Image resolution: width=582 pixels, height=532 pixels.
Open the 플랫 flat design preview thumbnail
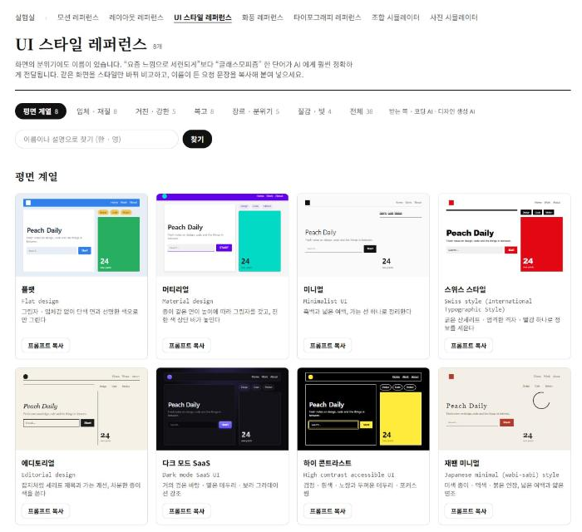[81, 235]
